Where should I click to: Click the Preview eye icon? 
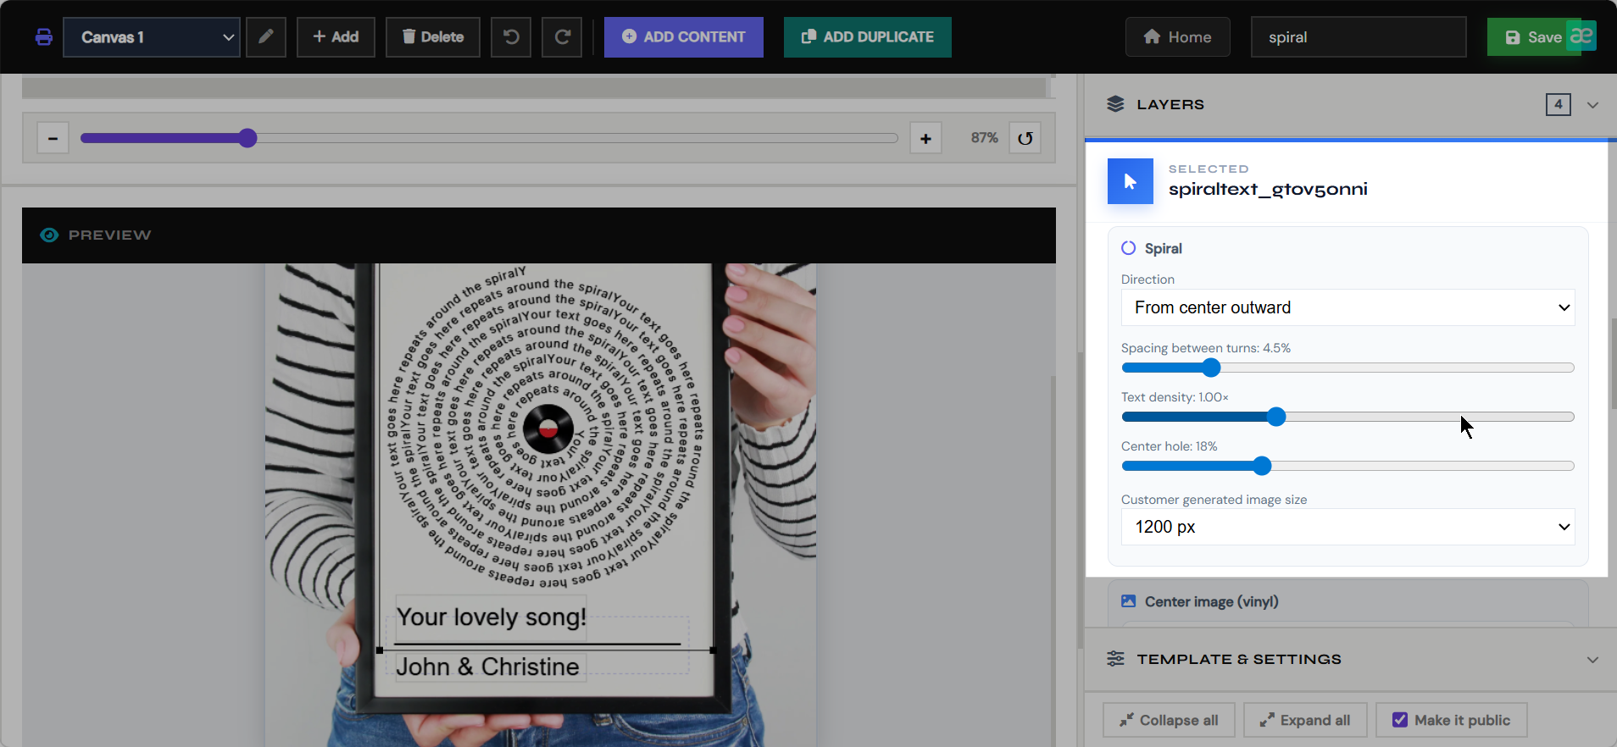click(x=49, y=235)
